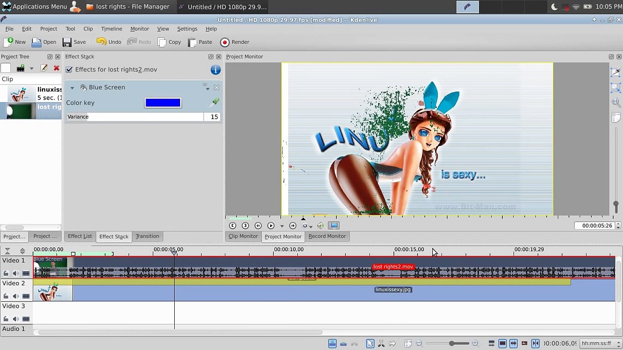The width and height of the screenshot is (623, 350).
Task: Click the blue Color key swatch
Action: [x=163, y=103]
